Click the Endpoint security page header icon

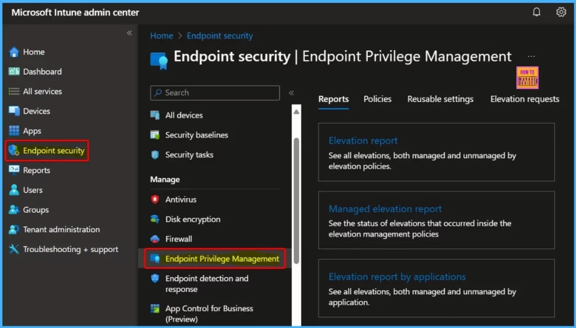[x=159, y=61]
